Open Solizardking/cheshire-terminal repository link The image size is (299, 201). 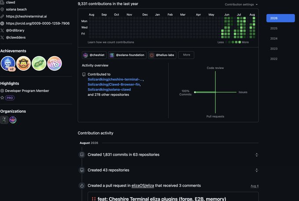click(115, 79)
